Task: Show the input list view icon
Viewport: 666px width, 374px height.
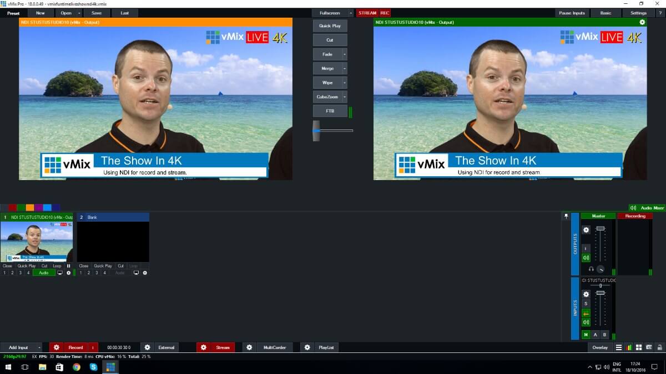Action: pyautogui.click(x=619, y=347)
